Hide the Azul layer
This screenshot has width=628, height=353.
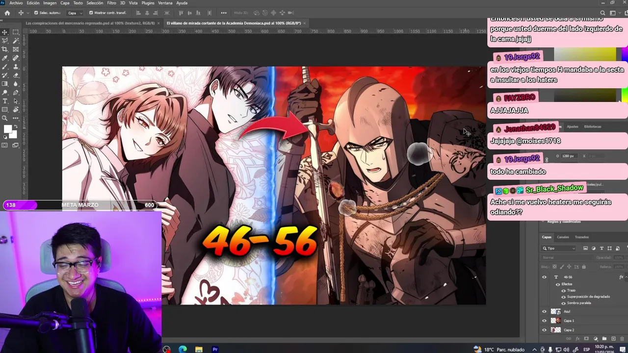(x=544, y=311)
